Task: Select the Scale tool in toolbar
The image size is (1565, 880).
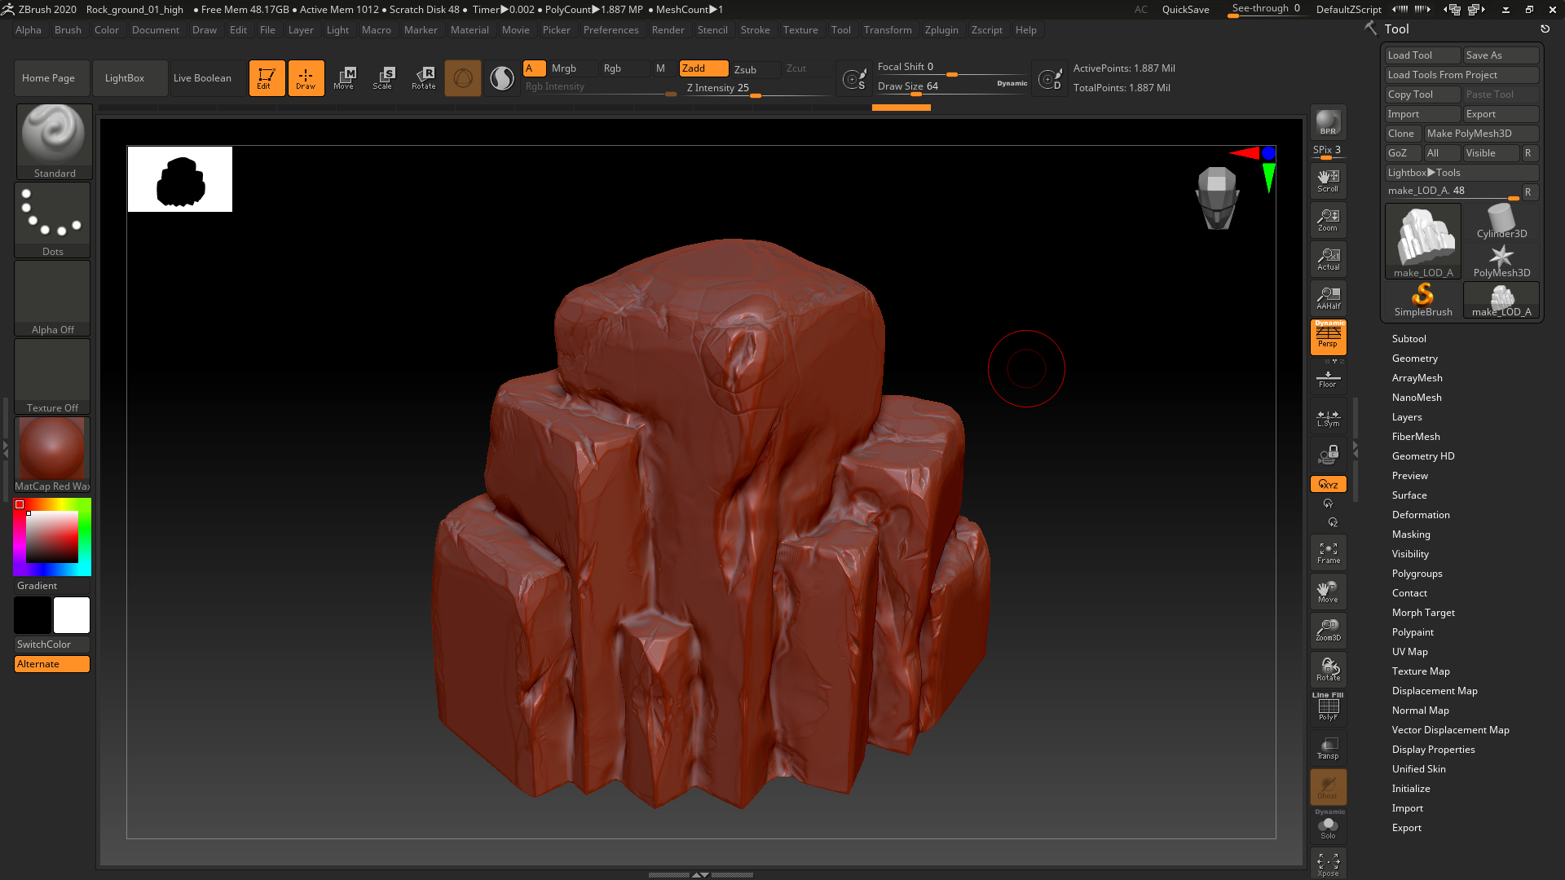Action: (x=382, y=77)
